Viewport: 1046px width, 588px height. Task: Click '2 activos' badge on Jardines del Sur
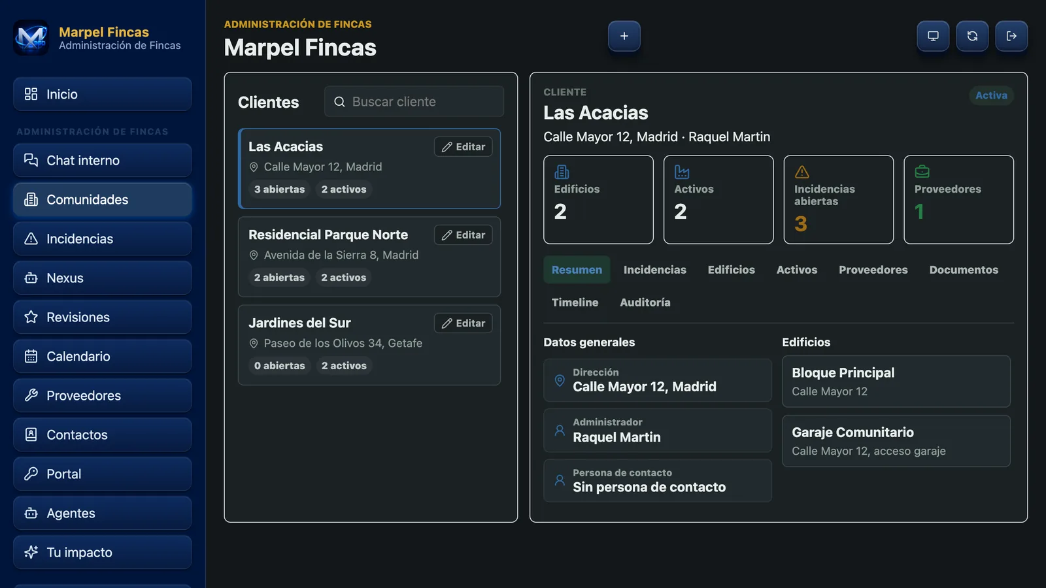tap(344, 365)
